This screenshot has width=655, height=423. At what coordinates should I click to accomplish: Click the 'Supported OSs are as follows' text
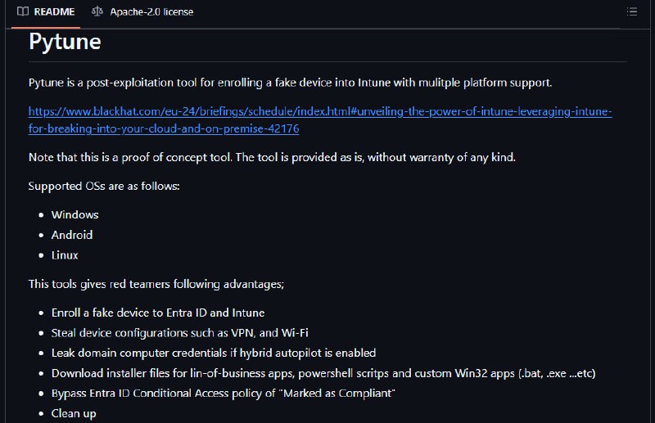[104, 187]
